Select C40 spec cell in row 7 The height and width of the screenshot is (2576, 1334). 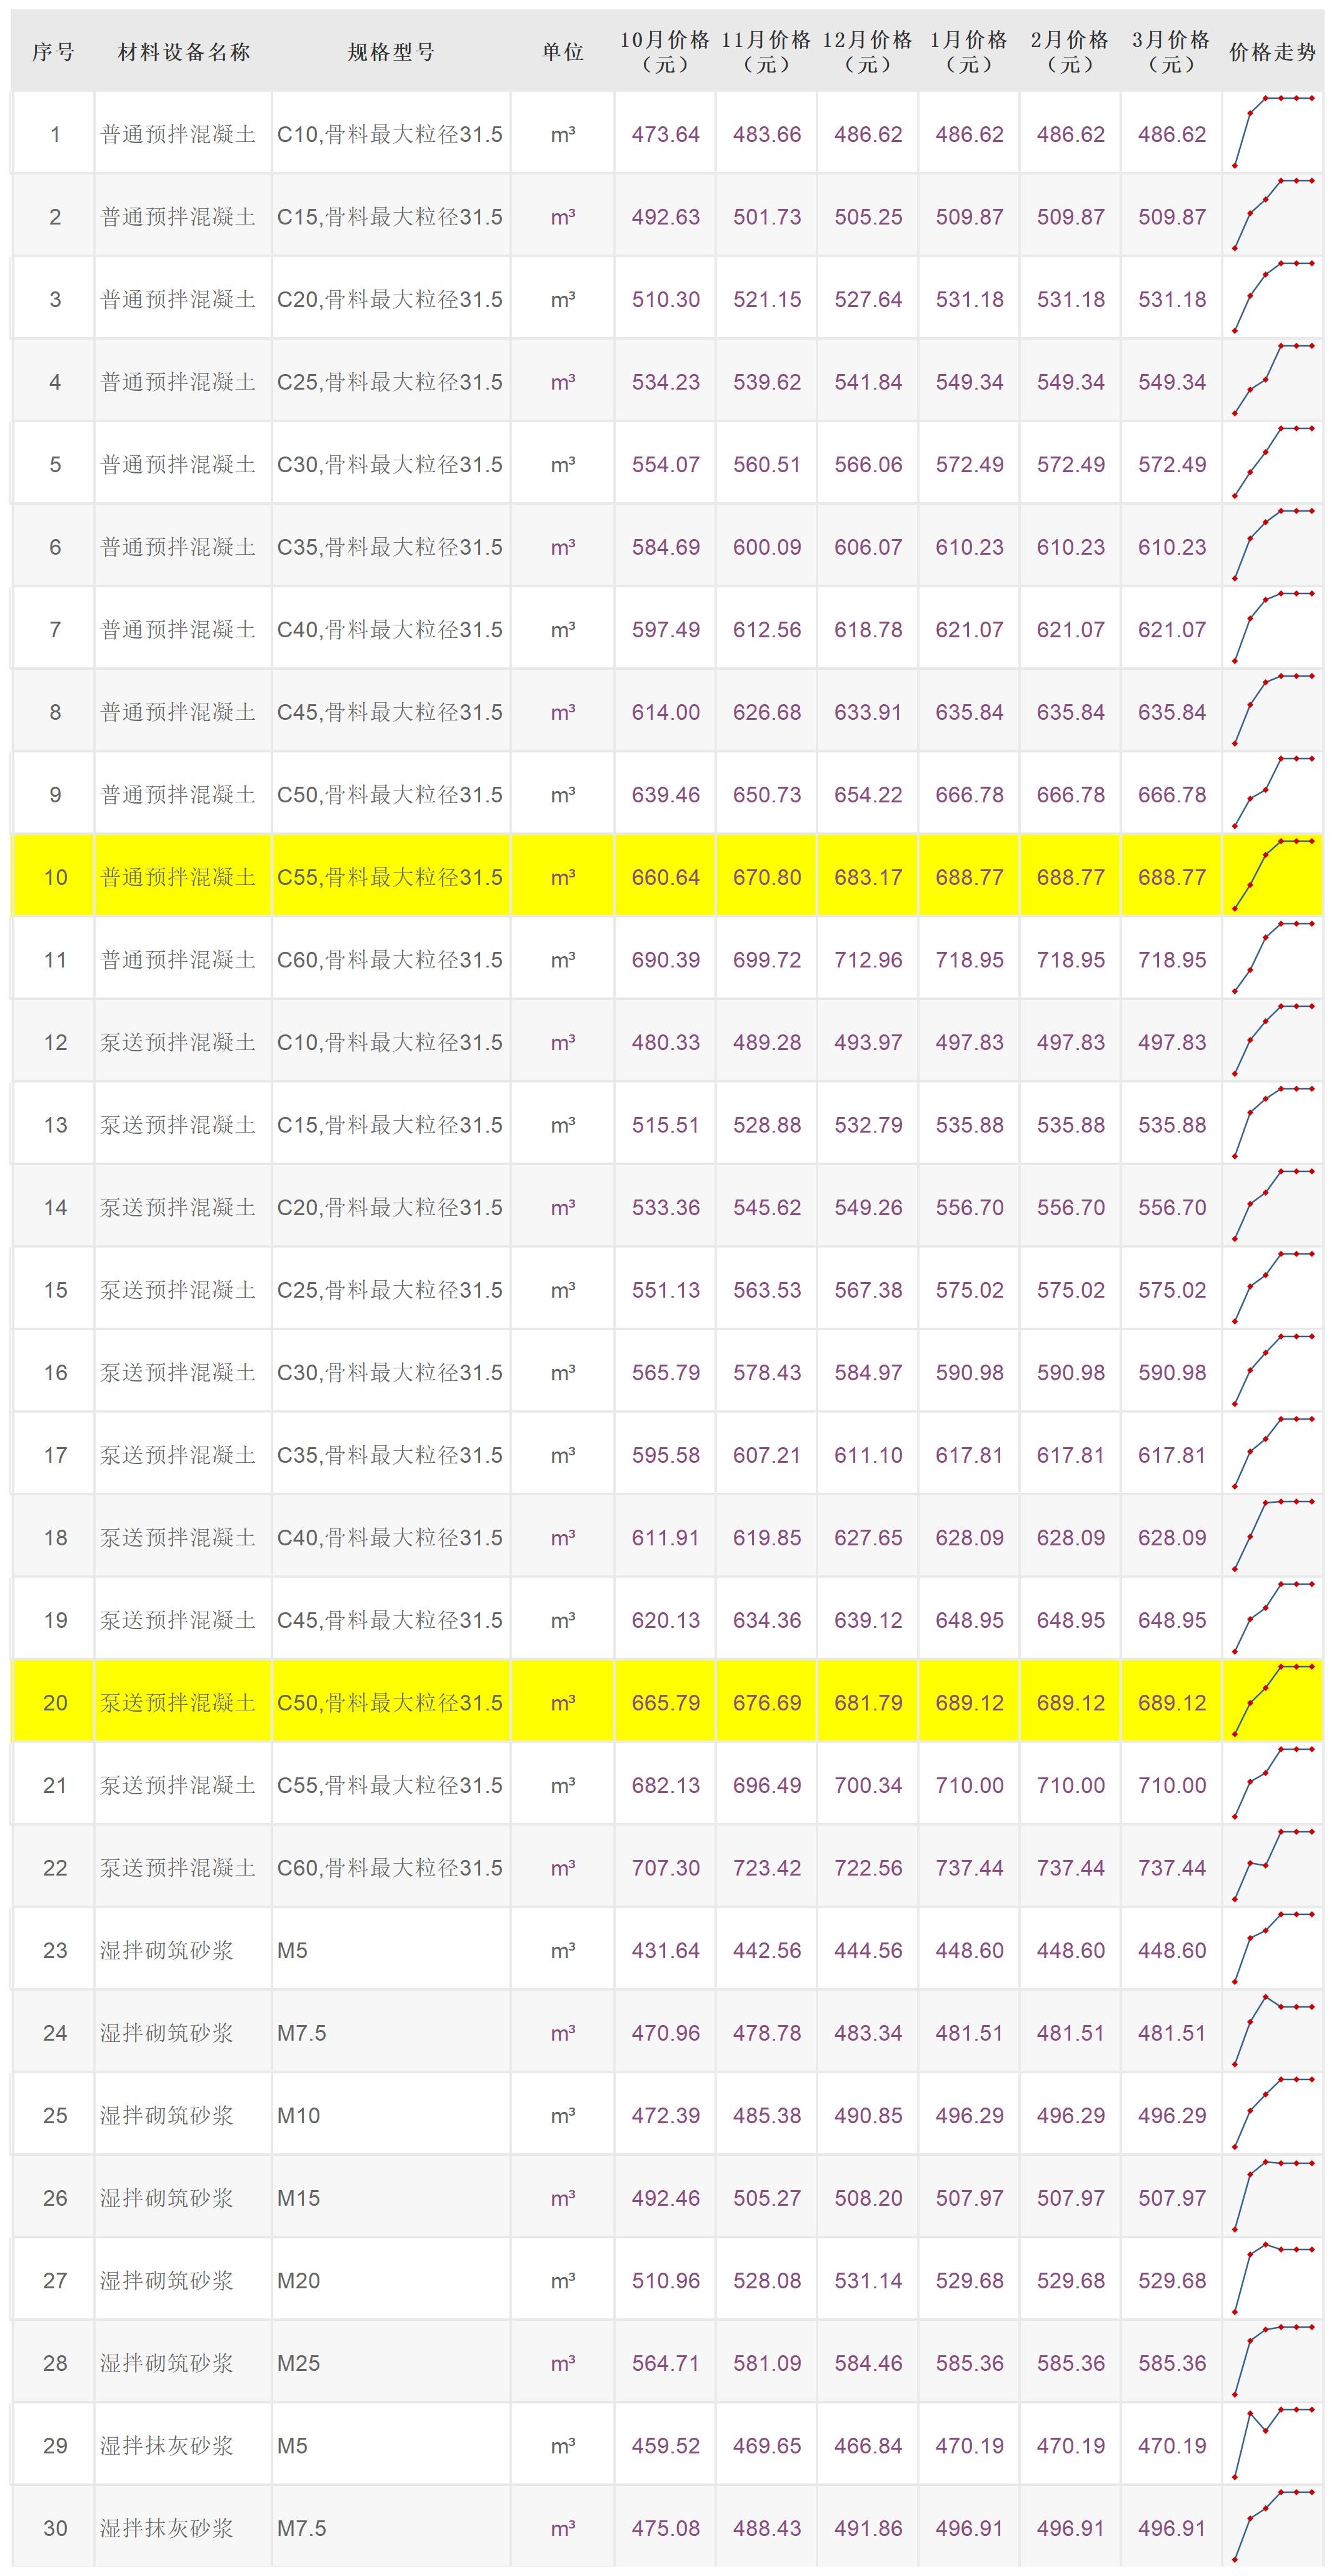click(389, 629)
